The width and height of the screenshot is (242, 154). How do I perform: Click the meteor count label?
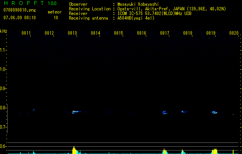click(55, 12)
